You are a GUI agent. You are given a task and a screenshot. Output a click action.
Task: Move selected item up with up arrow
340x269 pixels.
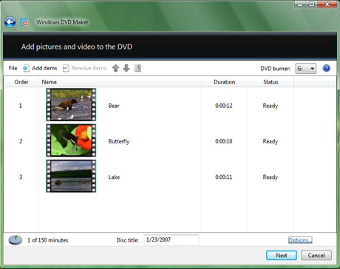[x=115, y=68]
